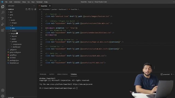
Task: Open the Extensions view
Action: click(x=3, y=30)
